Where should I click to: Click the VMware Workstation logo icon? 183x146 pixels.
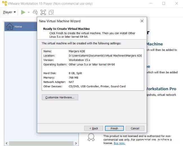[x=5, y=3]
